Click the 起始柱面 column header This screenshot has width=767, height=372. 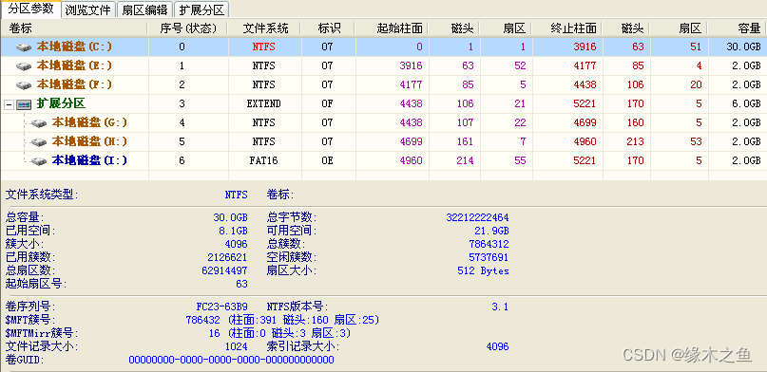(x=393, y=28)
